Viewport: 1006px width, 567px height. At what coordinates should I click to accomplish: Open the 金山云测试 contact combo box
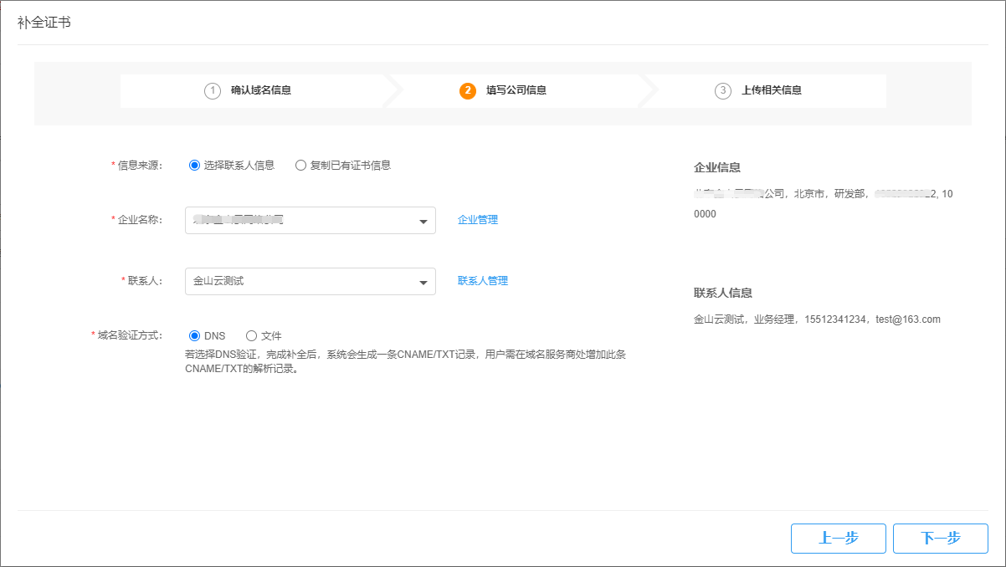301,282
